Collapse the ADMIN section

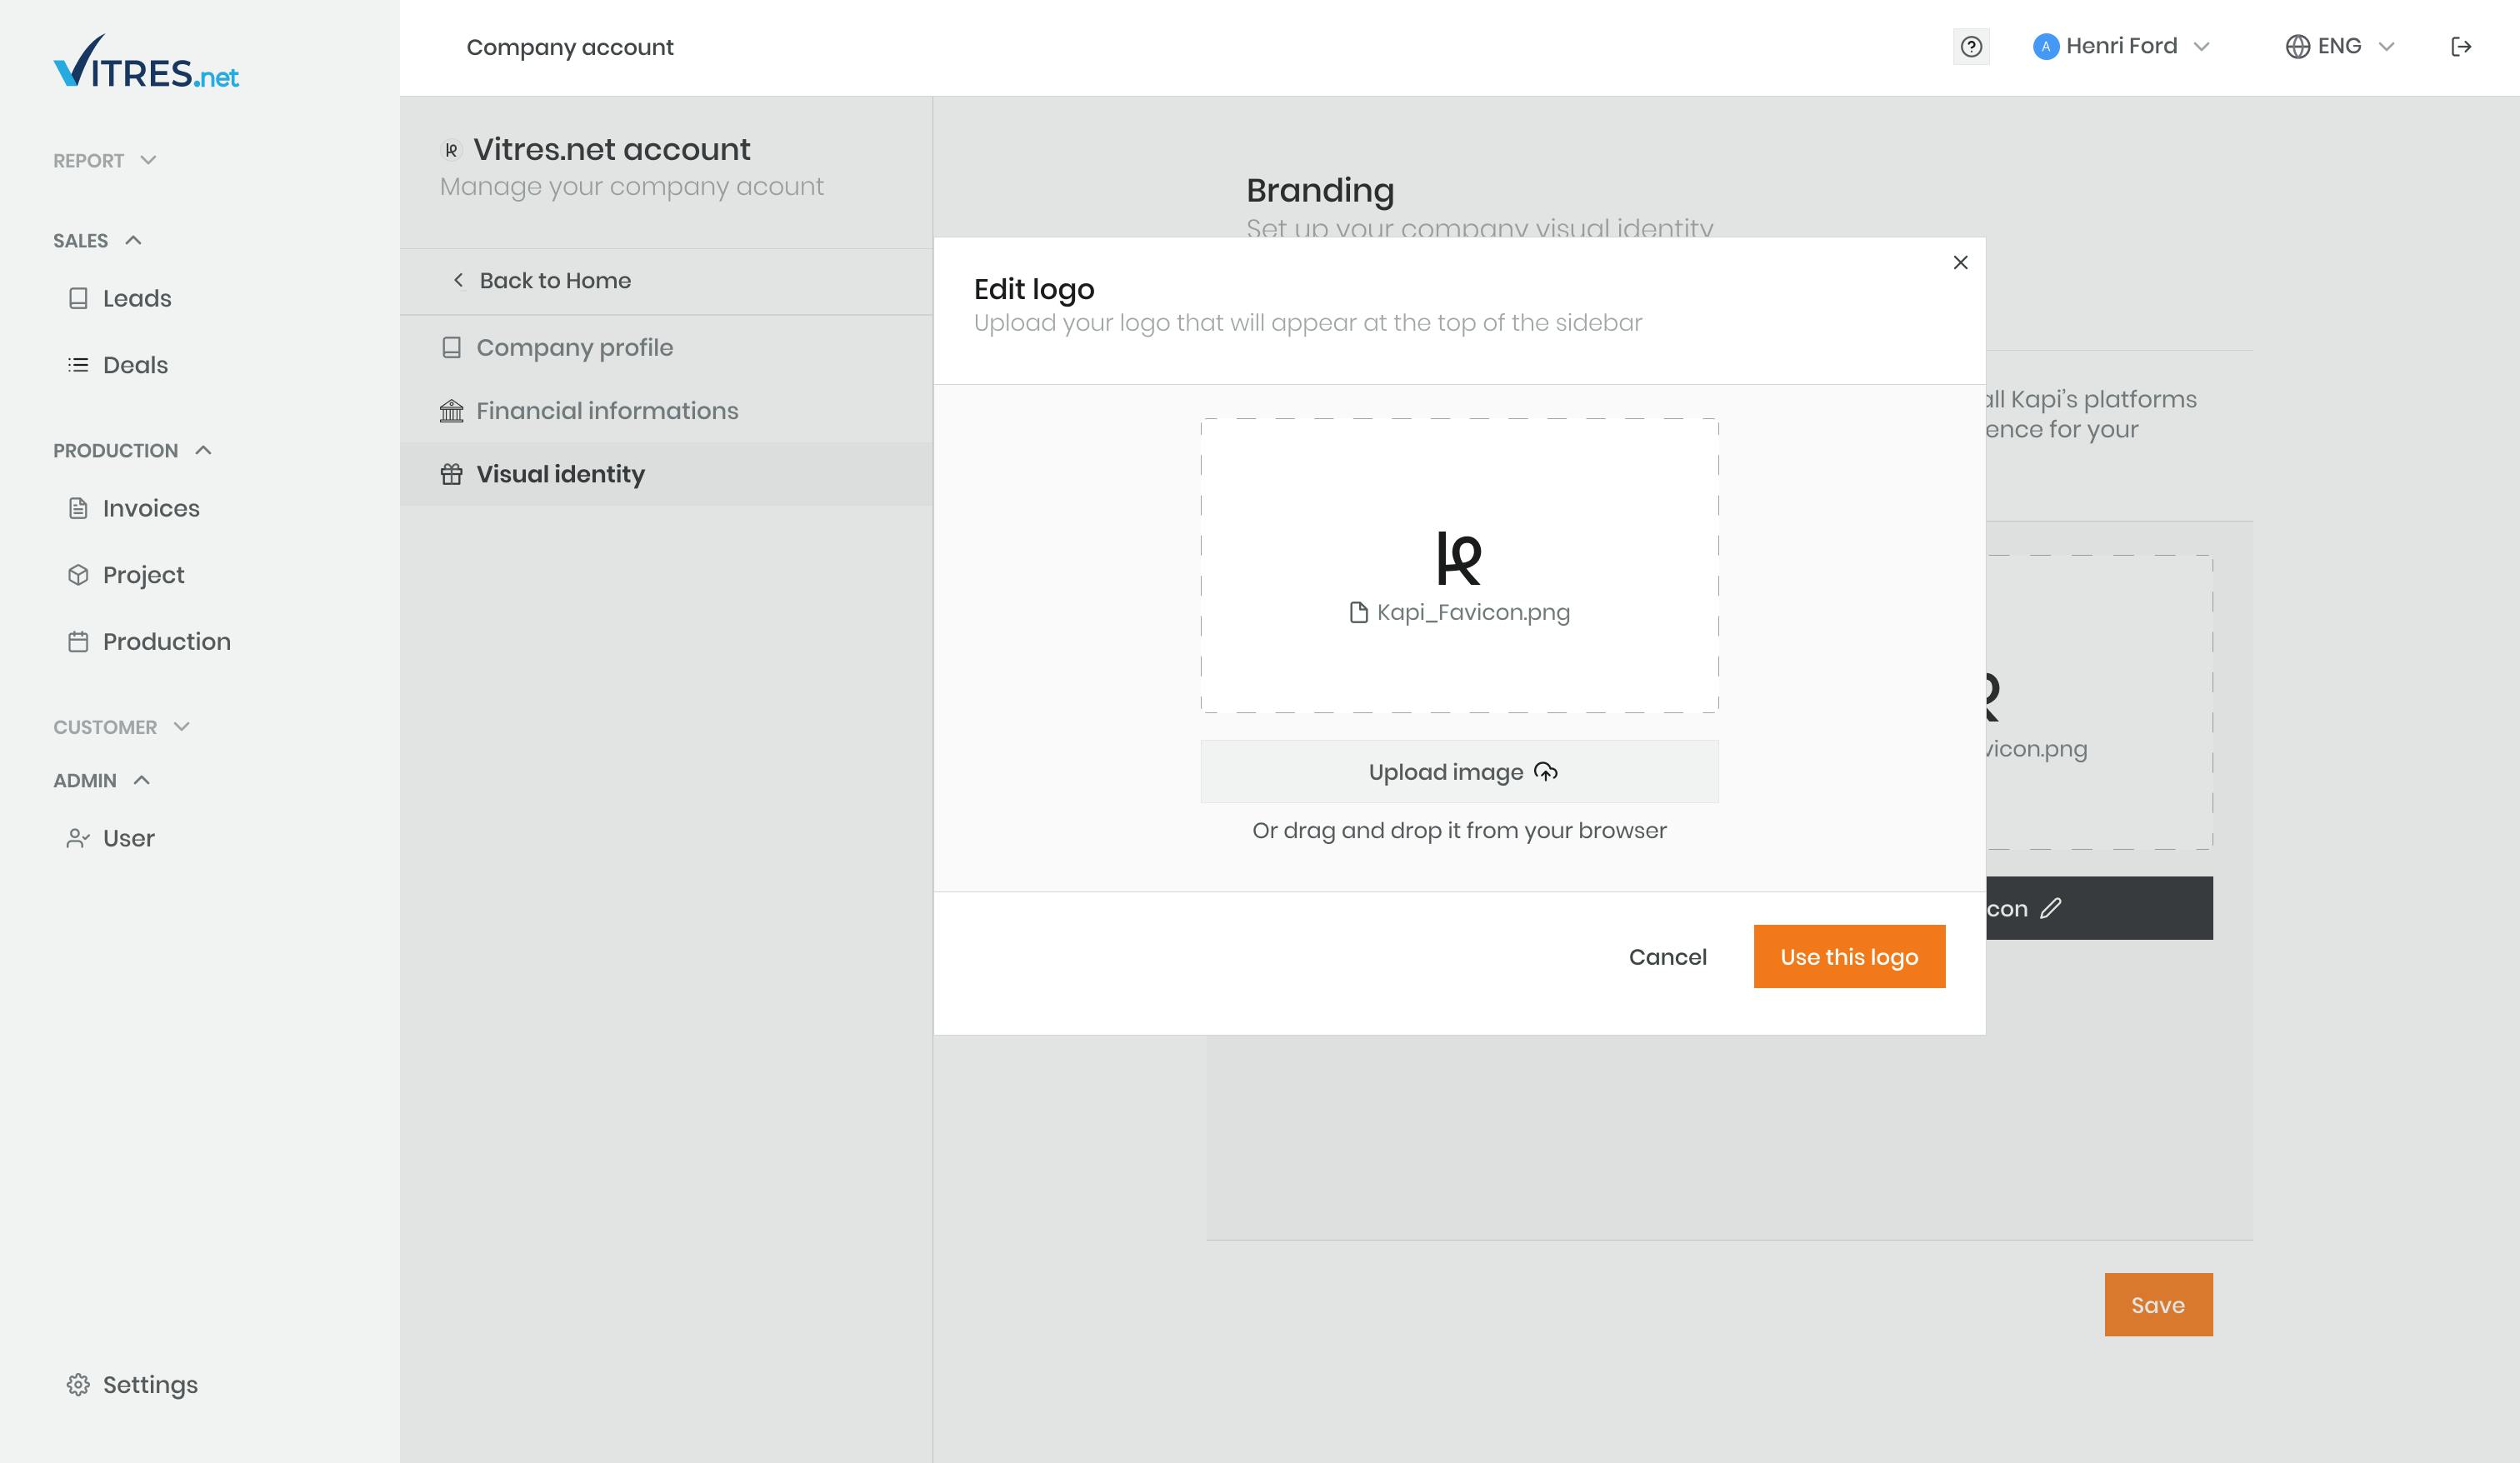point(101,780)
